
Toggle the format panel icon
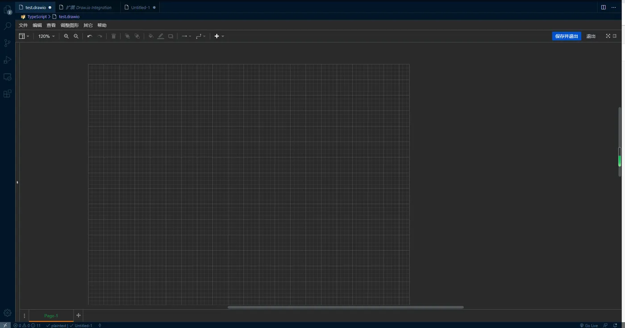(615, 36)
